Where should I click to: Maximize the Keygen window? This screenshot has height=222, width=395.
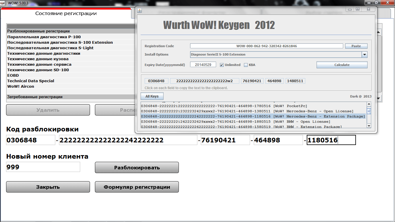358,9
